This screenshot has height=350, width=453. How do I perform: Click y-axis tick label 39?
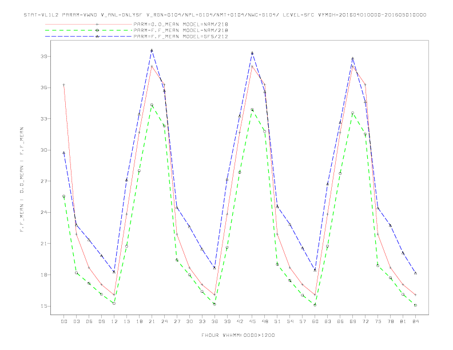tap(44, 56)
